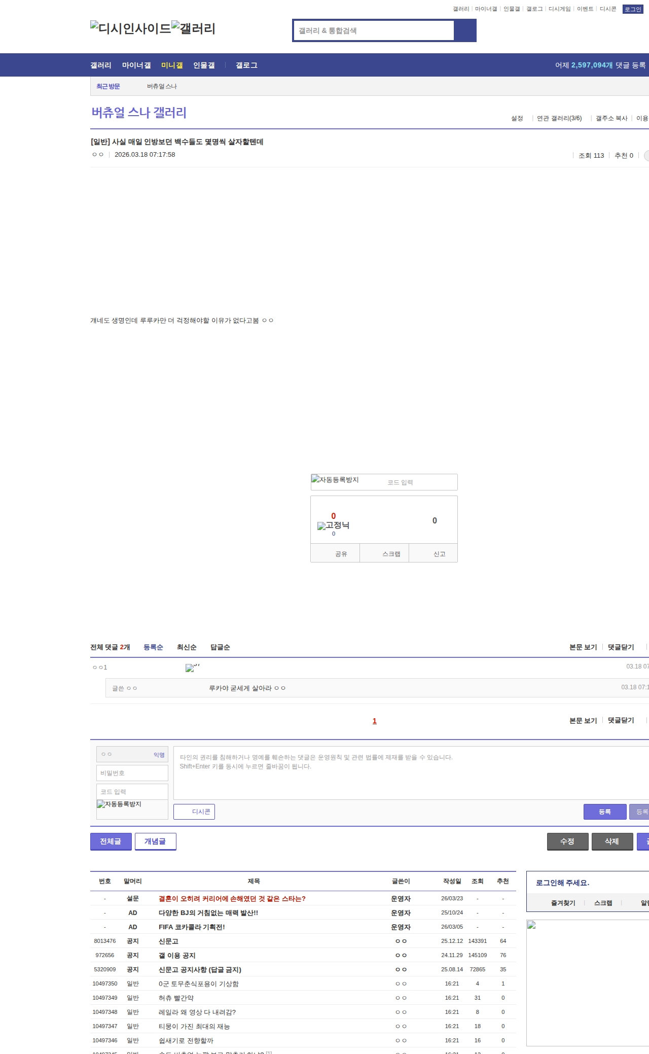Sort comments by 답글순

coord(220,647)
